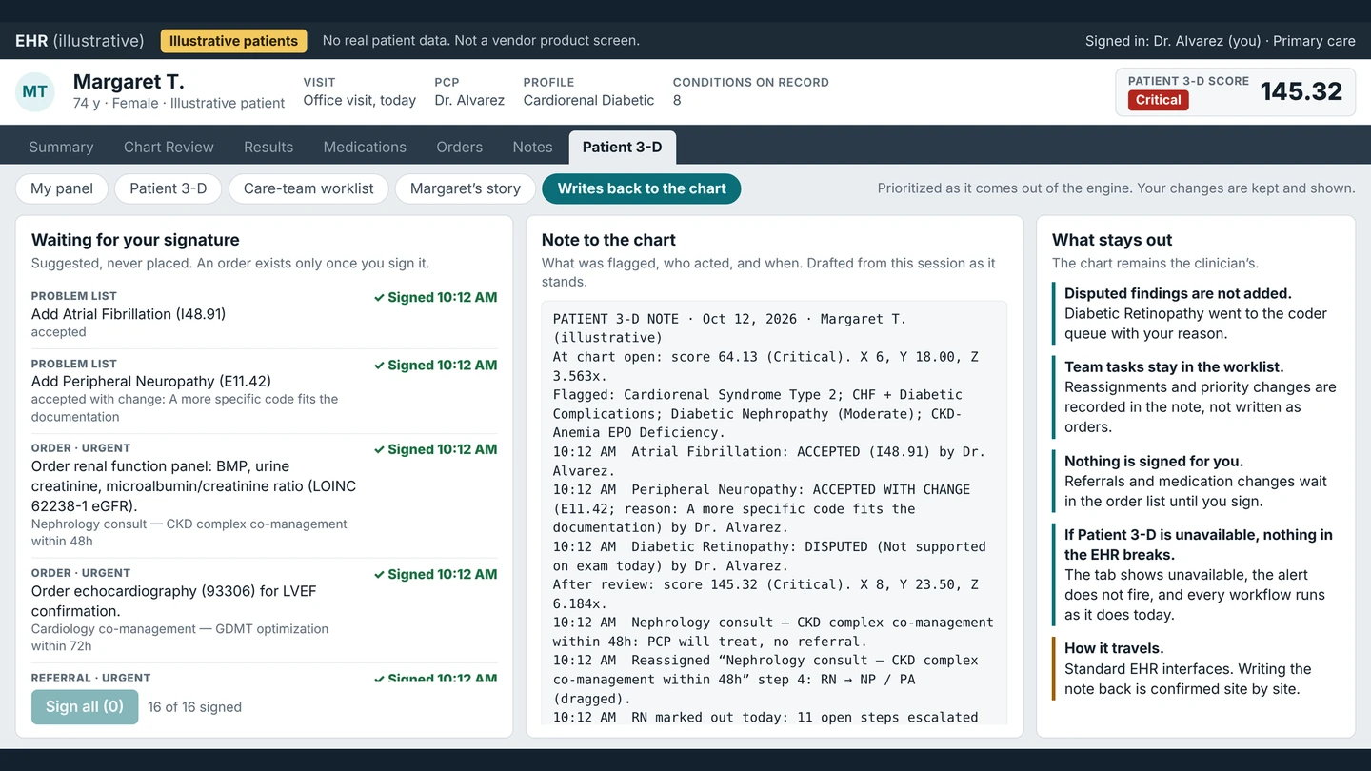This screenshot has height=771, width=1371.
Task: Click the "Office visit, today" visit value
Action: pyautogui.click(x=360, y=100)
